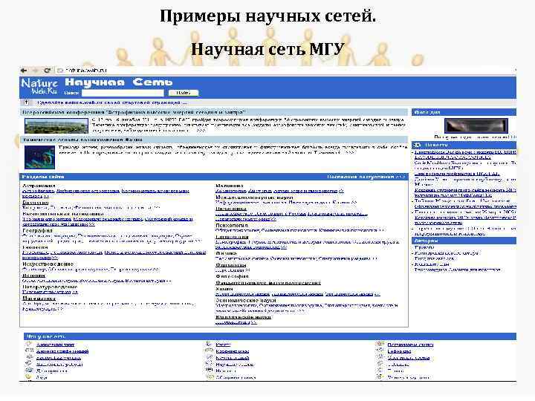The image size is (535, 401).
Task: Open the География section heading
Action: [x=38, y=230]
